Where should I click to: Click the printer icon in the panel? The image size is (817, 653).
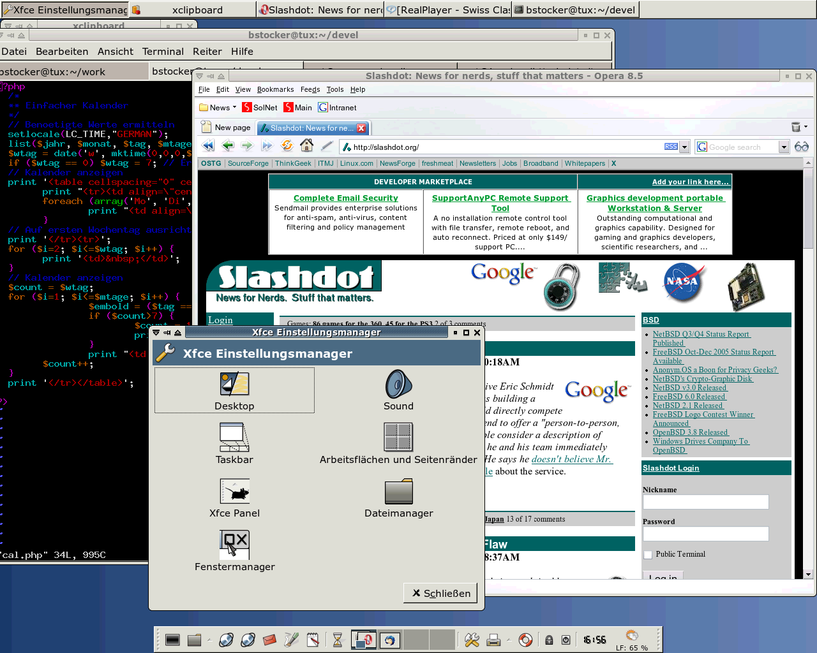click(x=493, y=640)
